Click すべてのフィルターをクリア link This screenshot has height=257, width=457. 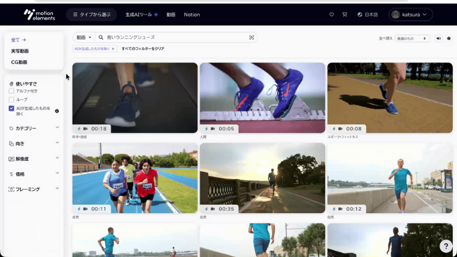pos(143,49)
